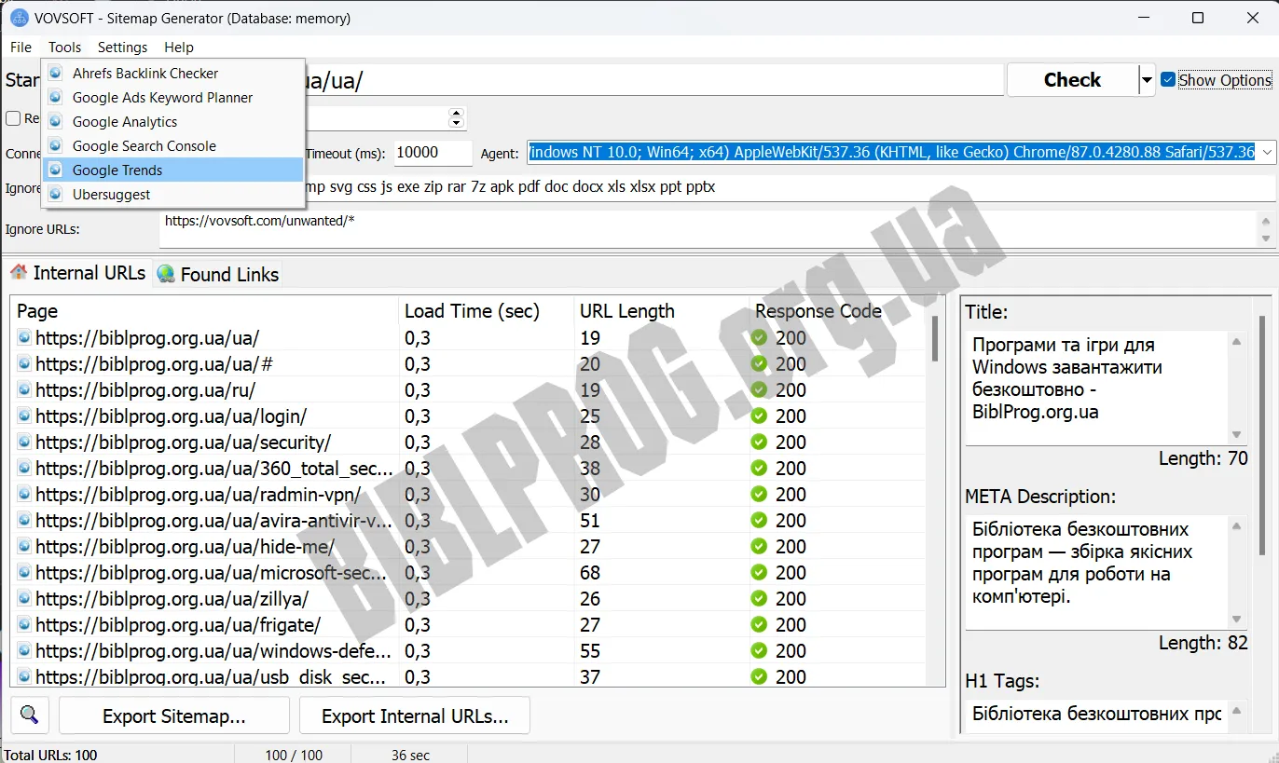Click the Google Ads Keyword Planner icon
This screenshot has height=763, width=1279.
pos(56,97)
